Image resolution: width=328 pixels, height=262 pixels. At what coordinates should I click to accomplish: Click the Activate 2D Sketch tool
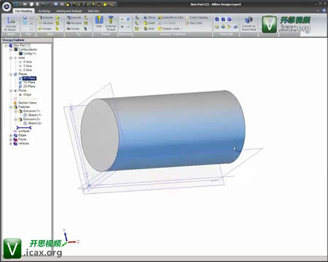point(10,24)
